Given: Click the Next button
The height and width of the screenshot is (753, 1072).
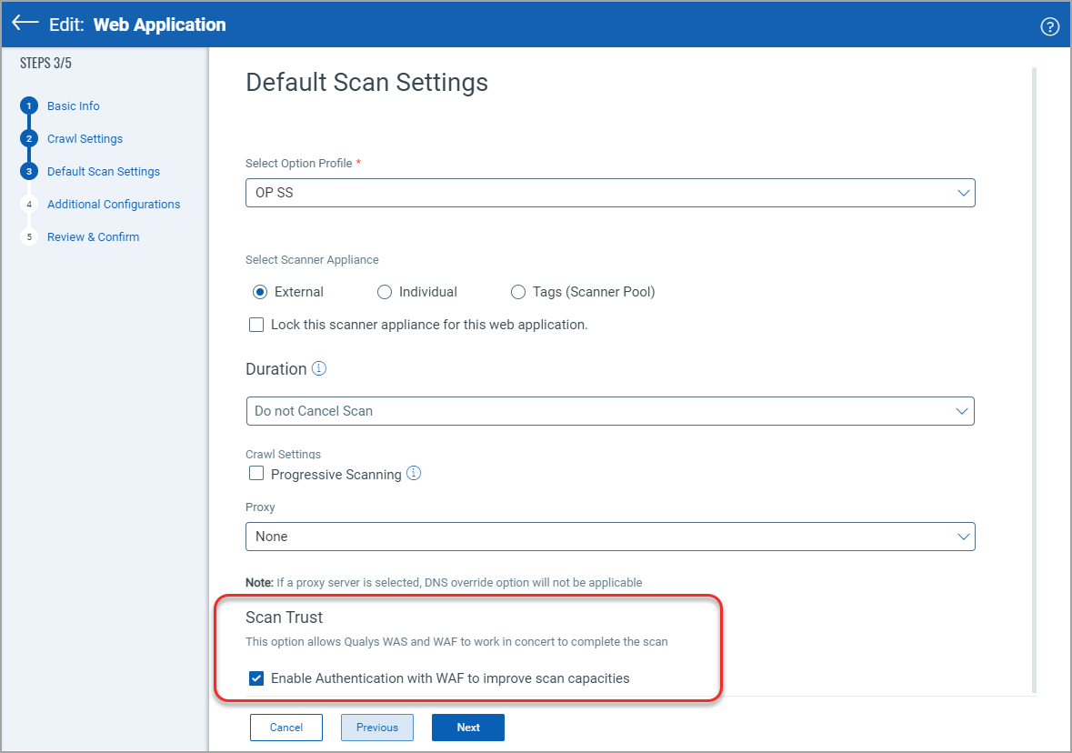Looking at the screenshot, I should click(467, 727).
